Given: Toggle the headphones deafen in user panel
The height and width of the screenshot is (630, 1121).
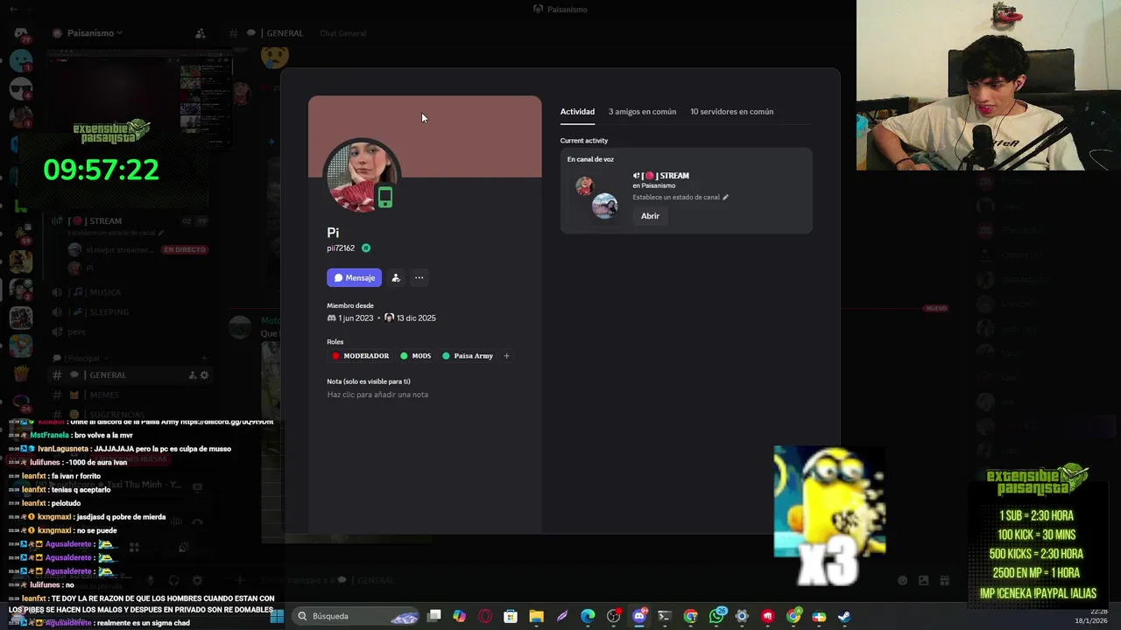Looking at the screenshot, I should pos(173,580).
